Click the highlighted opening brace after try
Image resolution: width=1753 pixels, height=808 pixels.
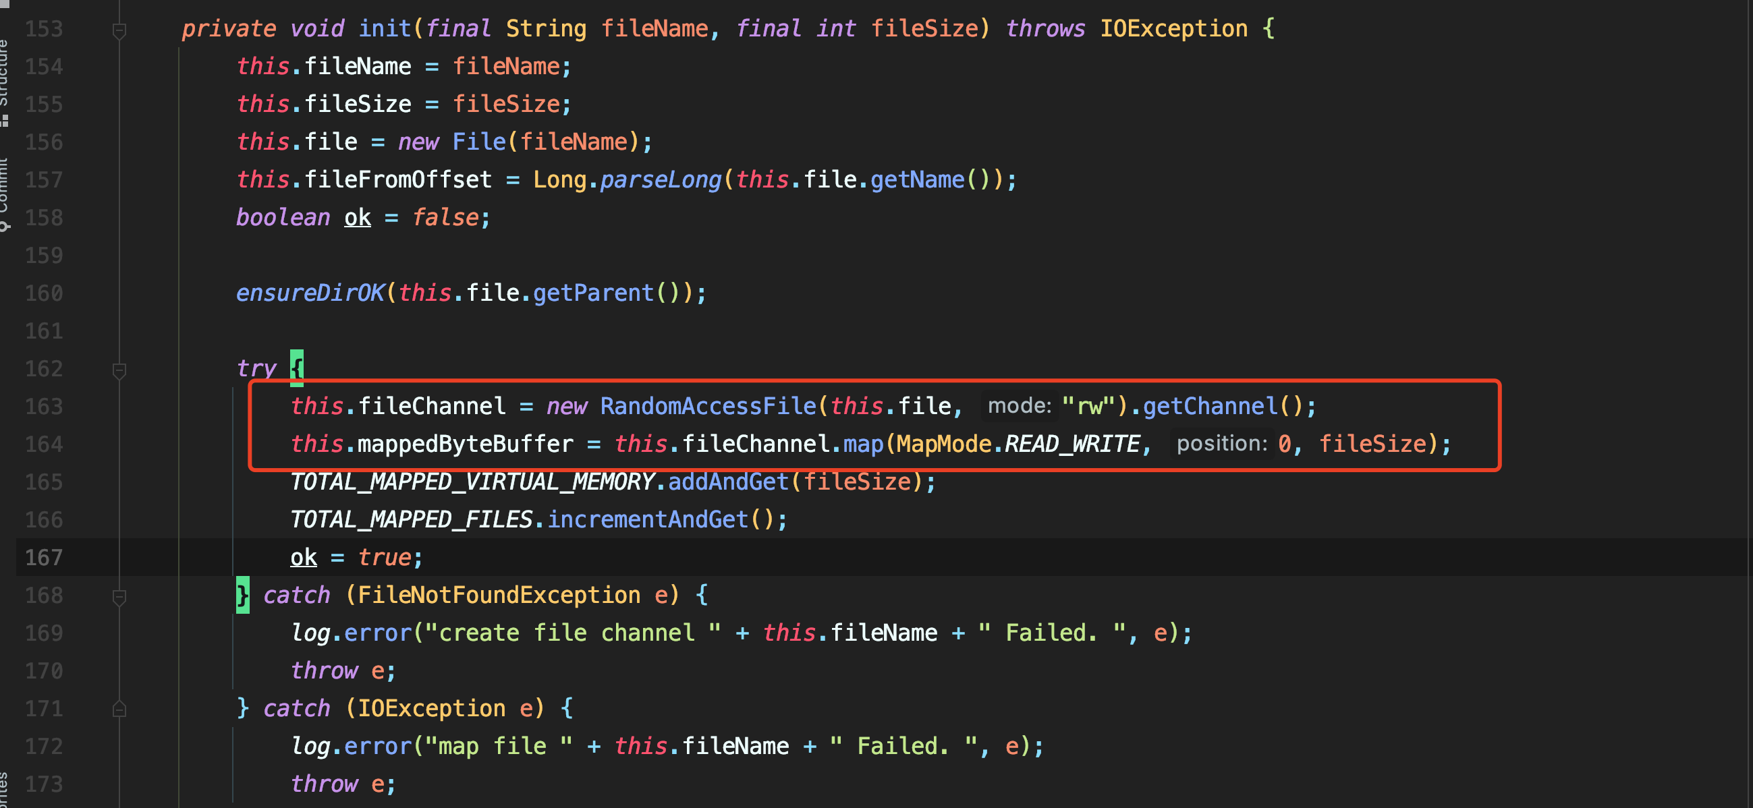(297, 368)
